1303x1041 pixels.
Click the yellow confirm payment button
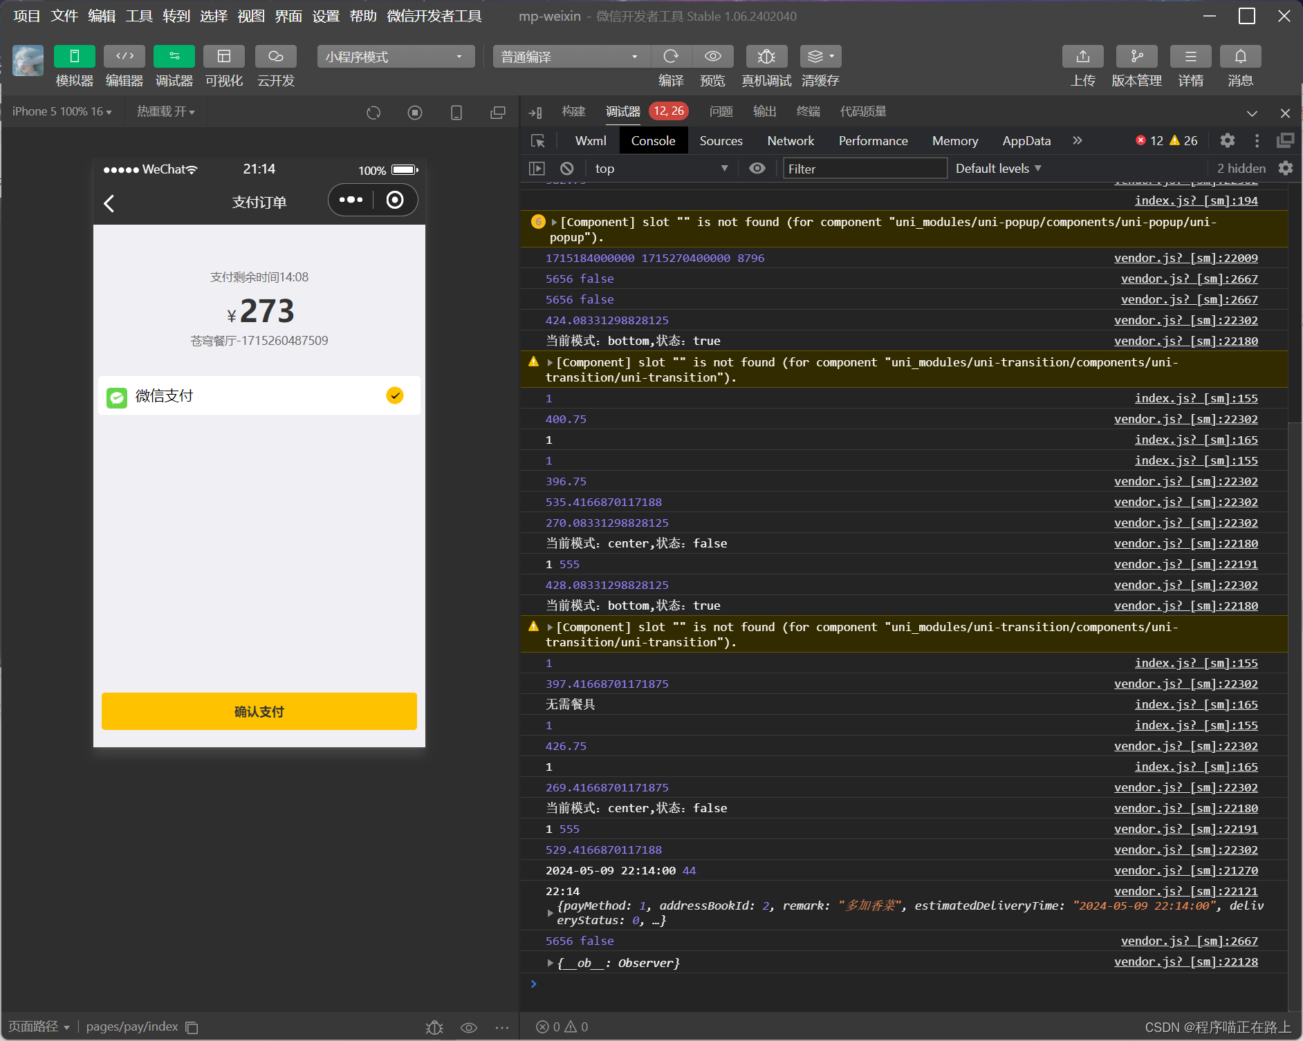click(x=259, y=711)
